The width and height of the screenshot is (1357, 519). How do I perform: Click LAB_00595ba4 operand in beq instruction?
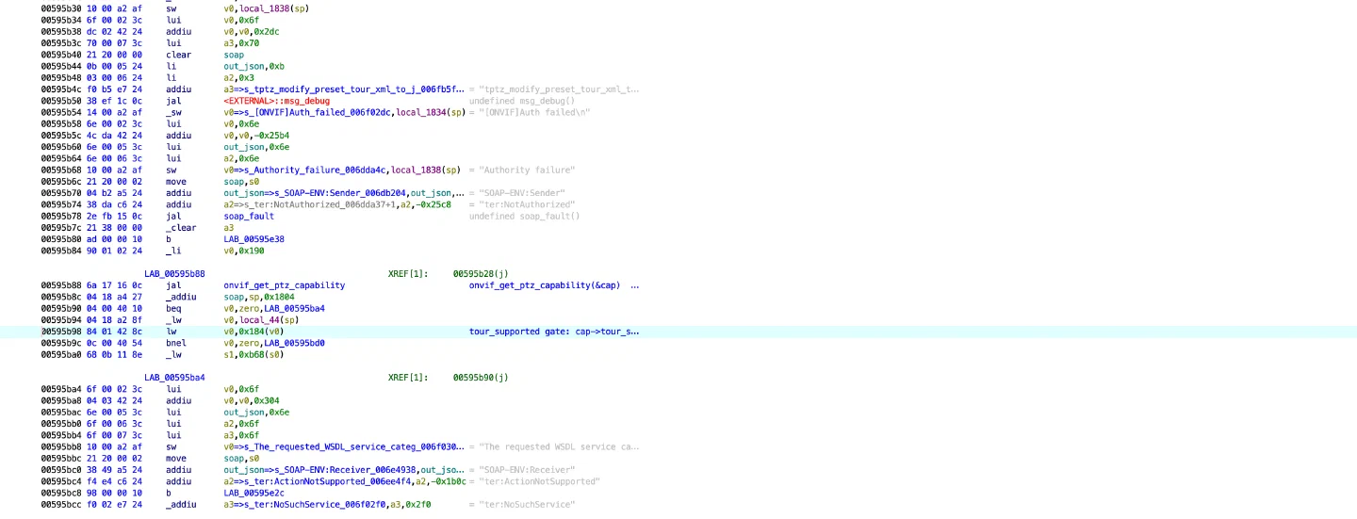294,308
